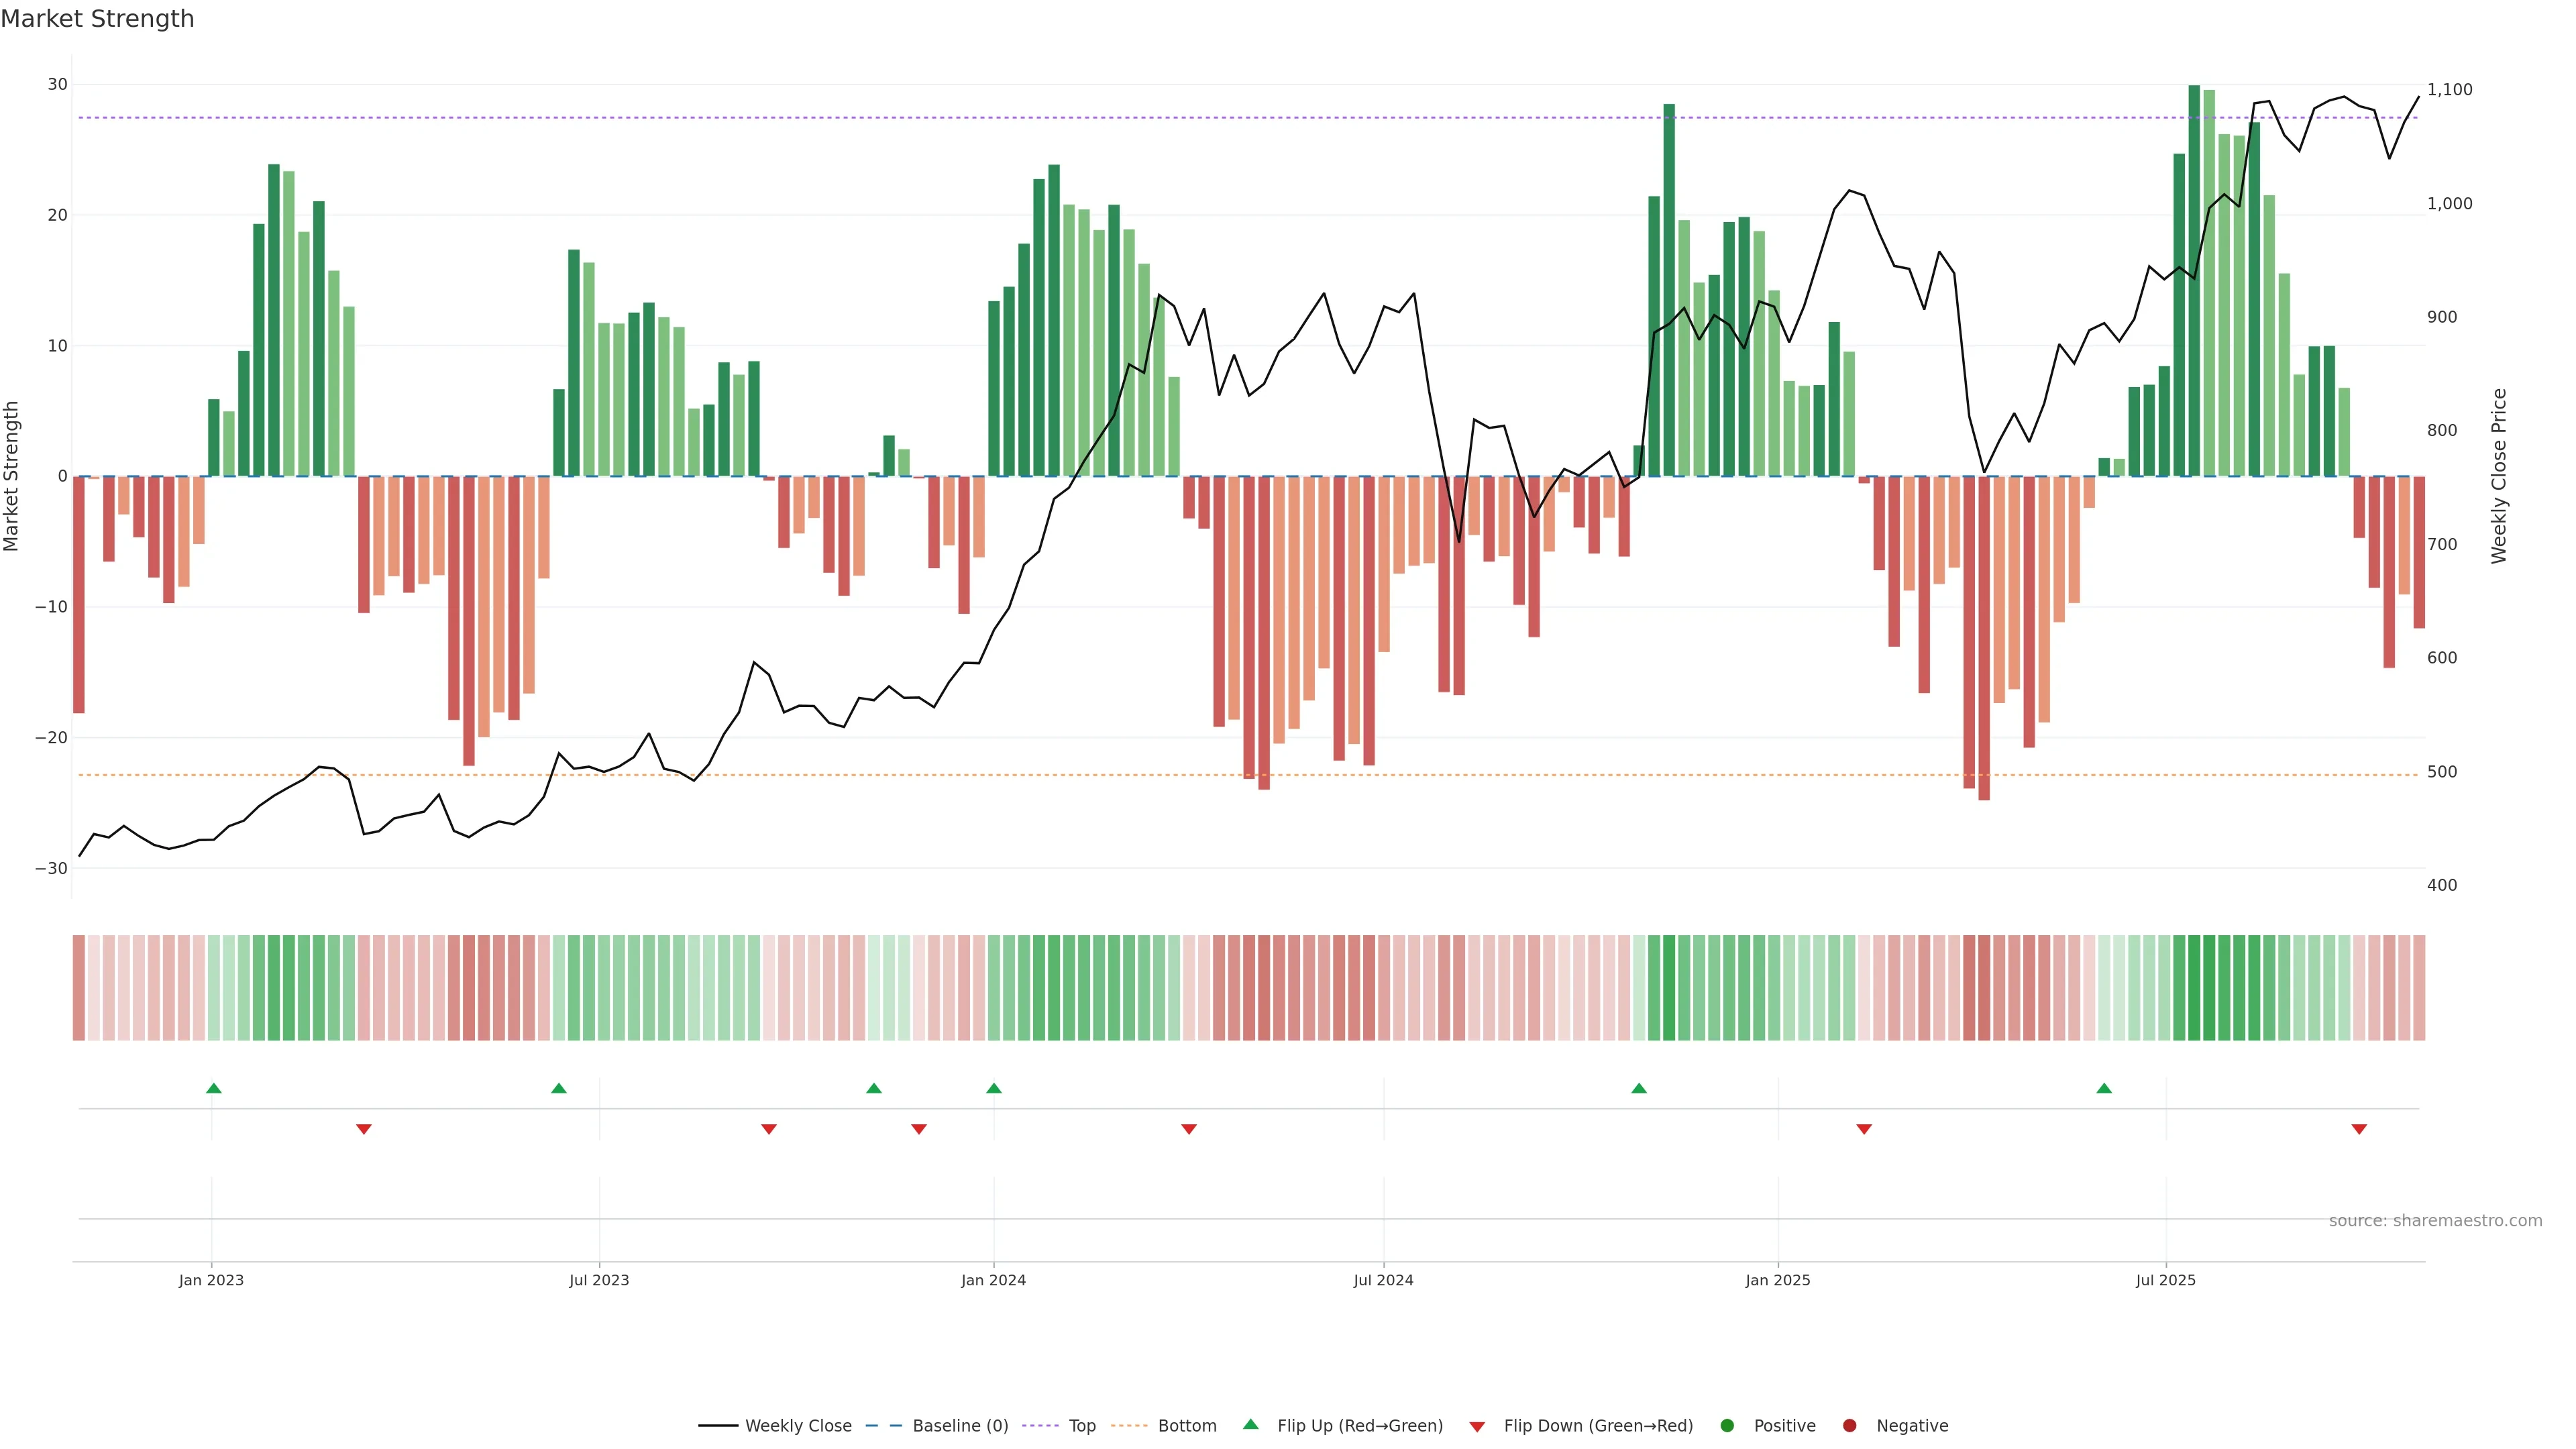The image size is (2576, 1449).
Task: Click the last red flip-down triangle at far right
Action: [x=2359, y=1129]
